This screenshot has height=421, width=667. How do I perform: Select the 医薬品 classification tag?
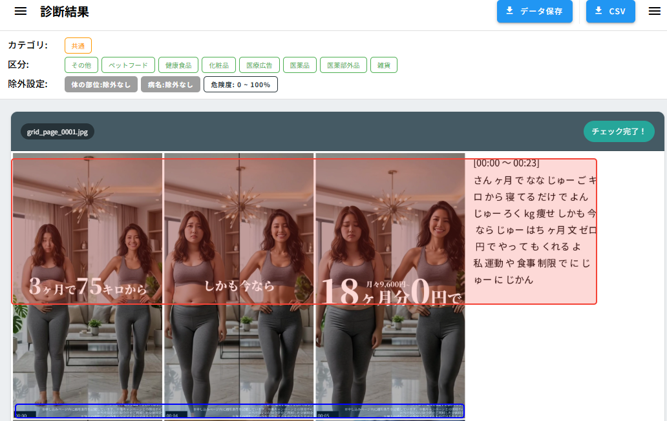tap(299, 65)
